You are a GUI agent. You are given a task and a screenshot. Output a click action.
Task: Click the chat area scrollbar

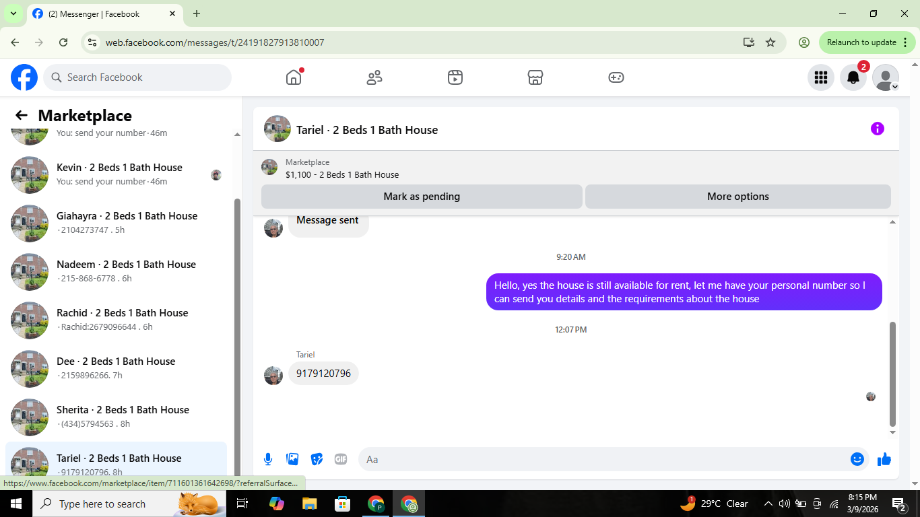pyautogui.click(x=893, y=374)
